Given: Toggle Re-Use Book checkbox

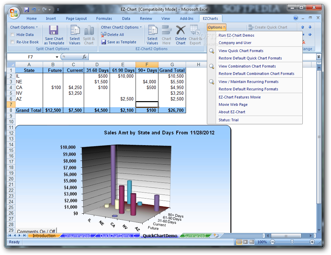Looking at the screenshot, I should tap(12, 42).
